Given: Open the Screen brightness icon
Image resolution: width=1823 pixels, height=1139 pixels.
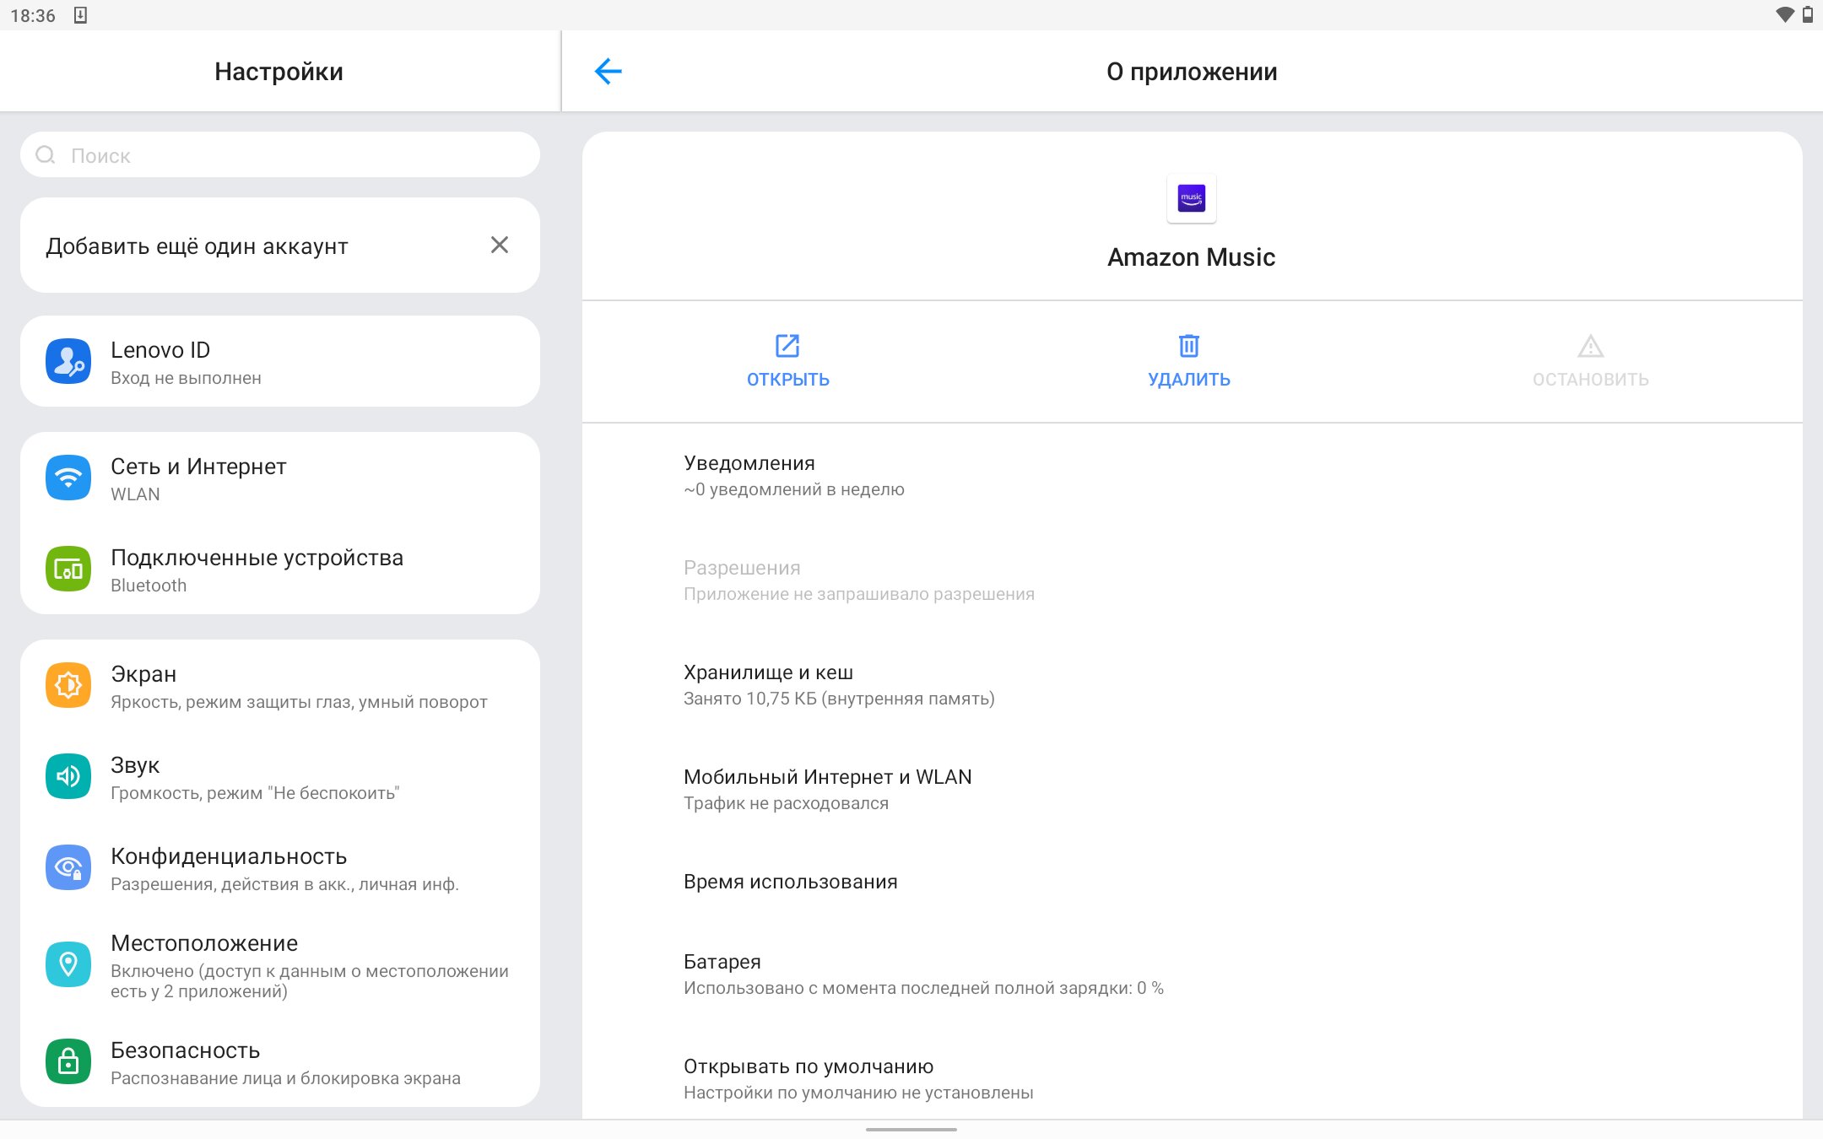Looking at the screenshot, I should 68,686.
